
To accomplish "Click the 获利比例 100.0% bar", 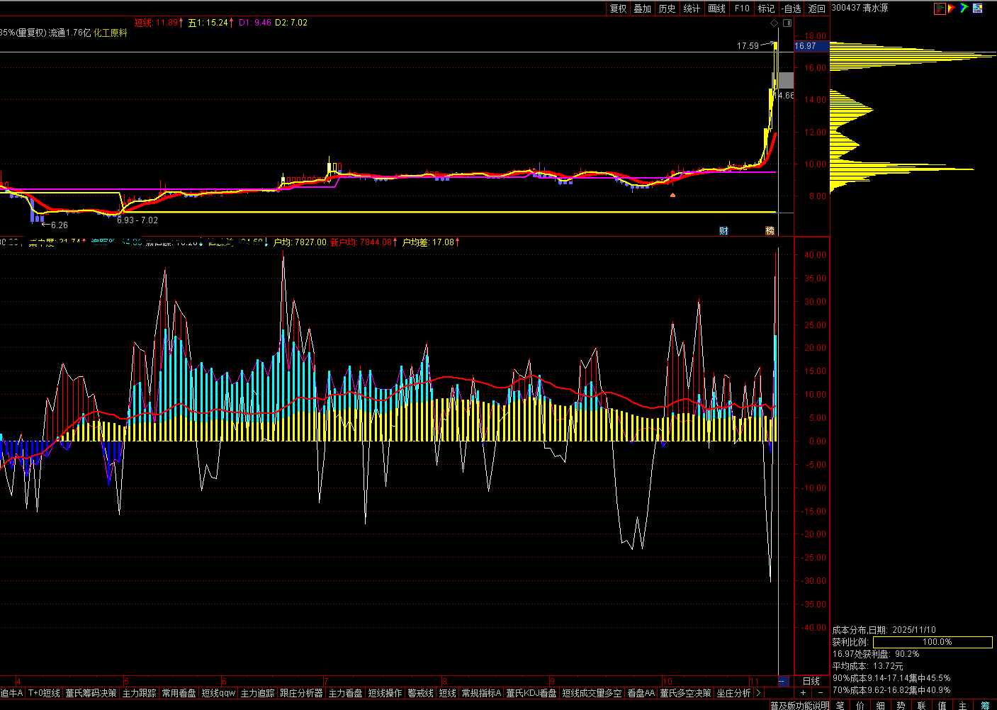I will tap(932, 642).
